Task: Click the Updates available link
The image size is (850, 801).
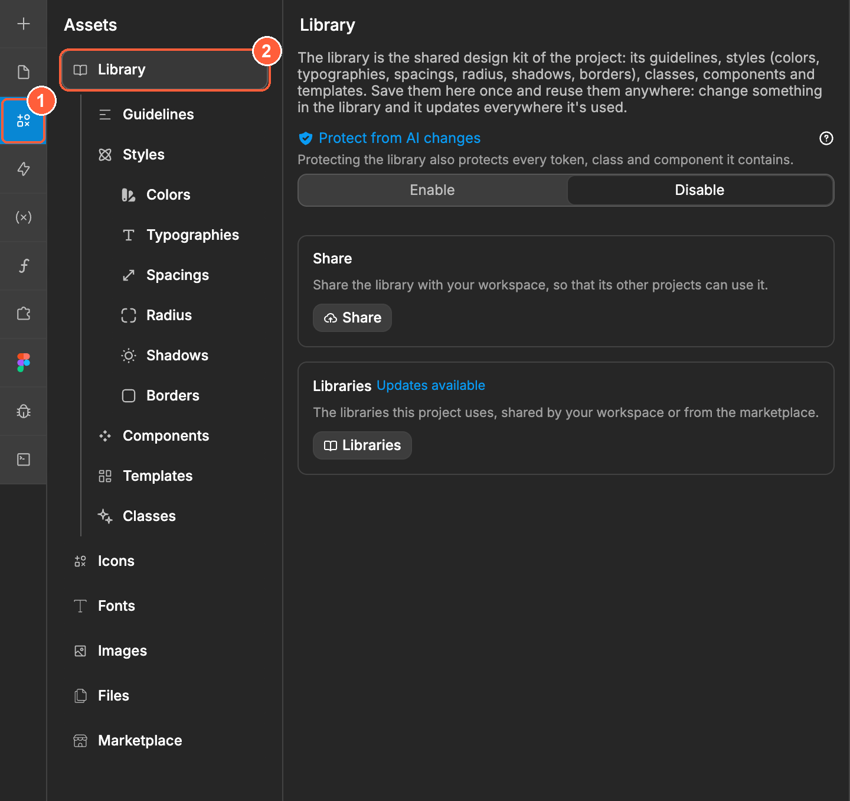Action: tap(431, 386)
